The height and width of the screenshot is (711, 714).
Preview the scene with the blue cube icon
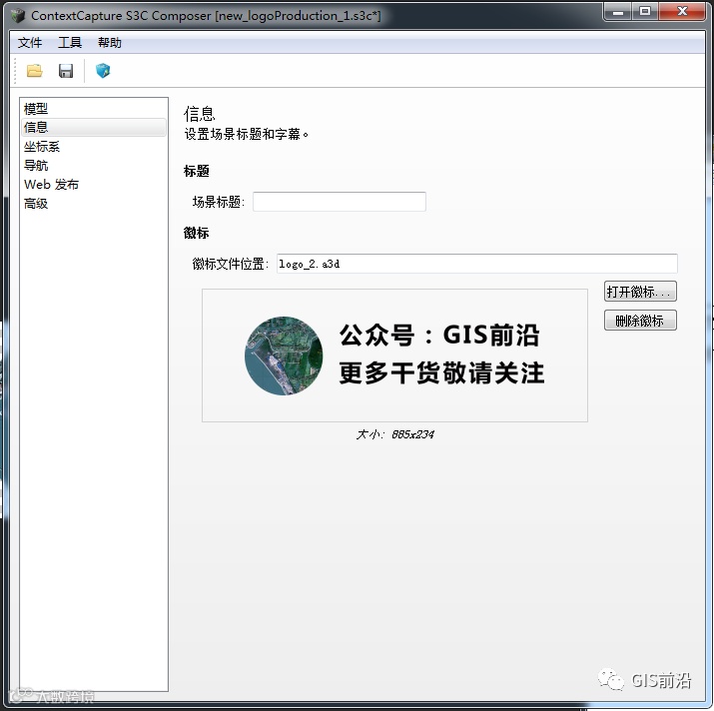[103, 71]
